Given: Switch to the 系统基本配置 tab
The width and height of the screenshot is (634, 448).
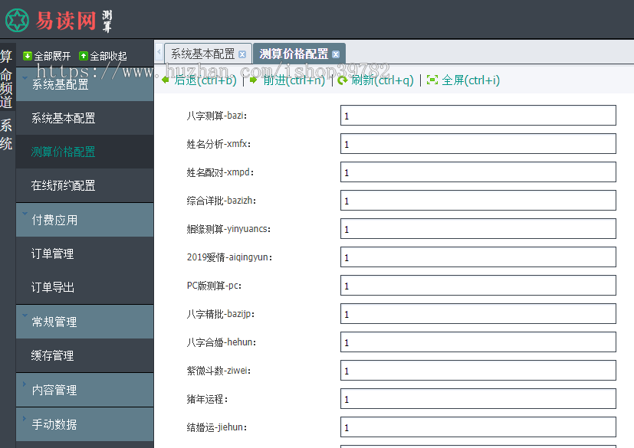Looking at the screenshot, I should [202, 54].
